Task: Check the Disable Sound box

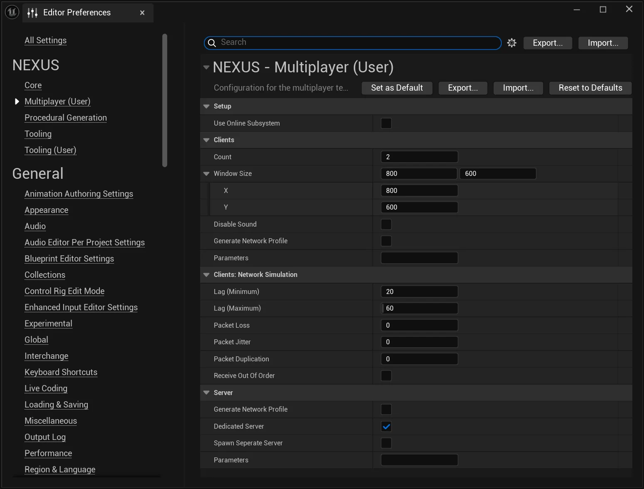Action: coord(386,224)
